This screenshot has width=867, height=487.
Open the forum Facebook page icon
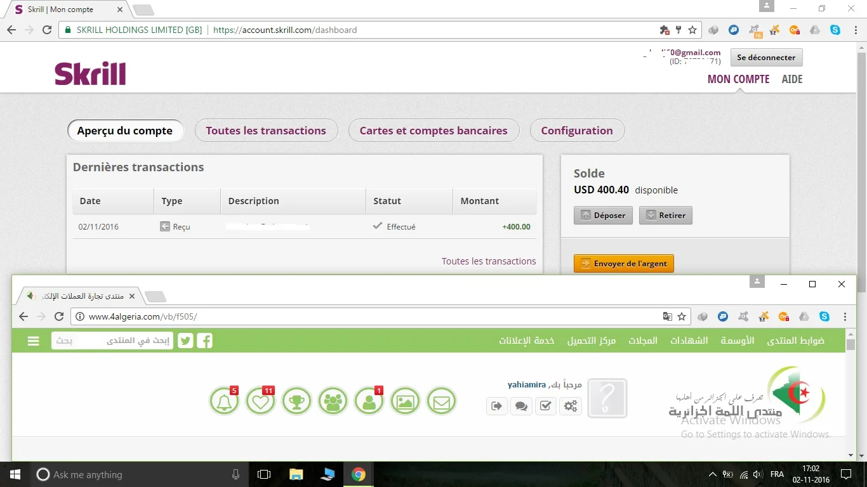pyautogui.click(x=204, y=341)
